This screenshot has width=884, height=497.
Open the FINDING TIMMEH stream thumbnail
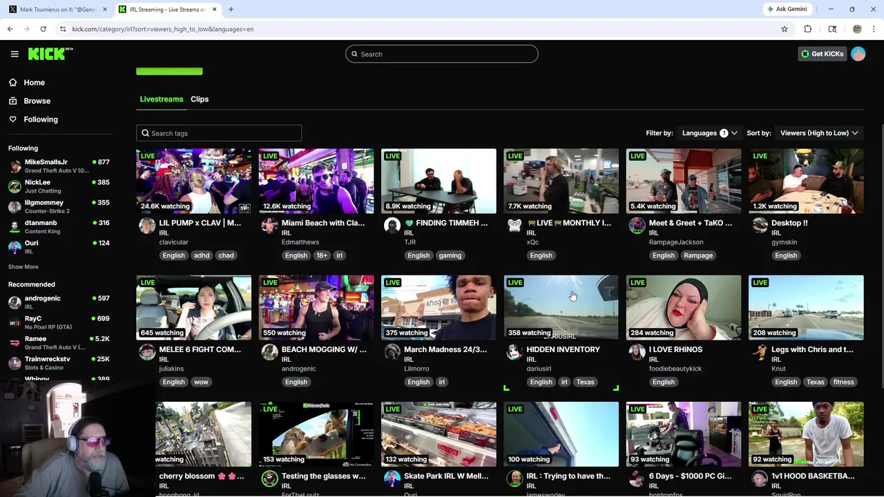coord(439,181)
